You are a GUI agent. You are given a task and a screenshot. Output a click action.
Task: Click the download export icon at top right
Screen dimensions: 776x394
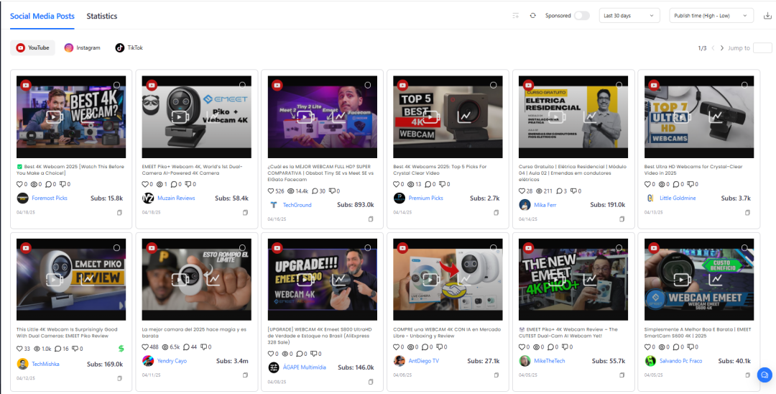[767, 16]
